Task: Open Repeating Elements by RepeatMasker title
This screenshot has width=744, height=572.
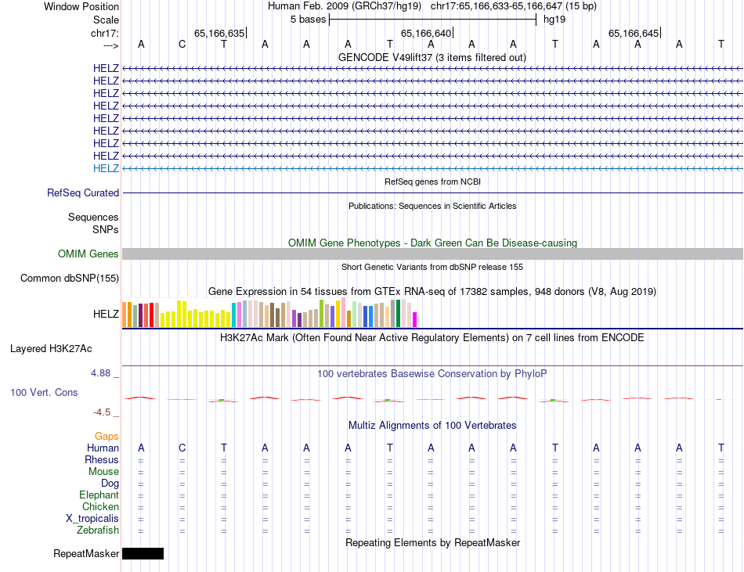Action: point(432,542)
